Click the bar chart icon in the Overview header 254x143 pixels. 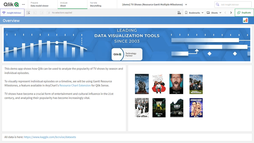[x=245, y=20]
